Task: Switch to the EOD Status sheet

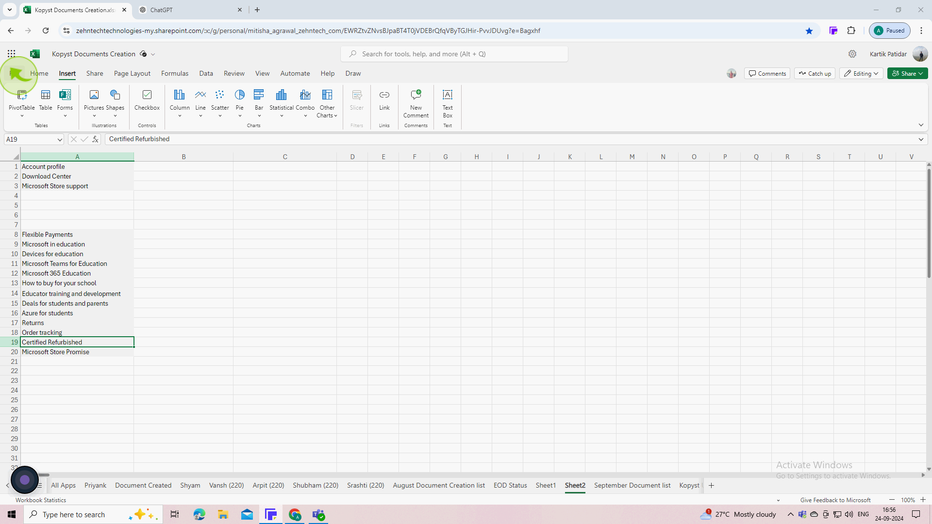Action: 510,485
